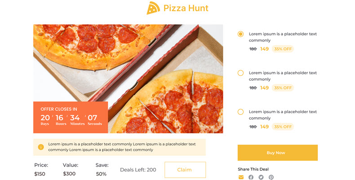Share the deal on Pinterest icon
This screenshot has height=180, width=355.
tap(271, 177)
